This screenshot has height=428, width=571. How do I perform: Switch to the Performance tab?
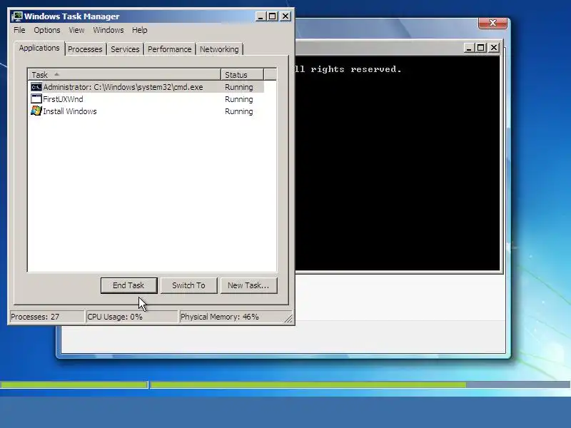[169, 49]
